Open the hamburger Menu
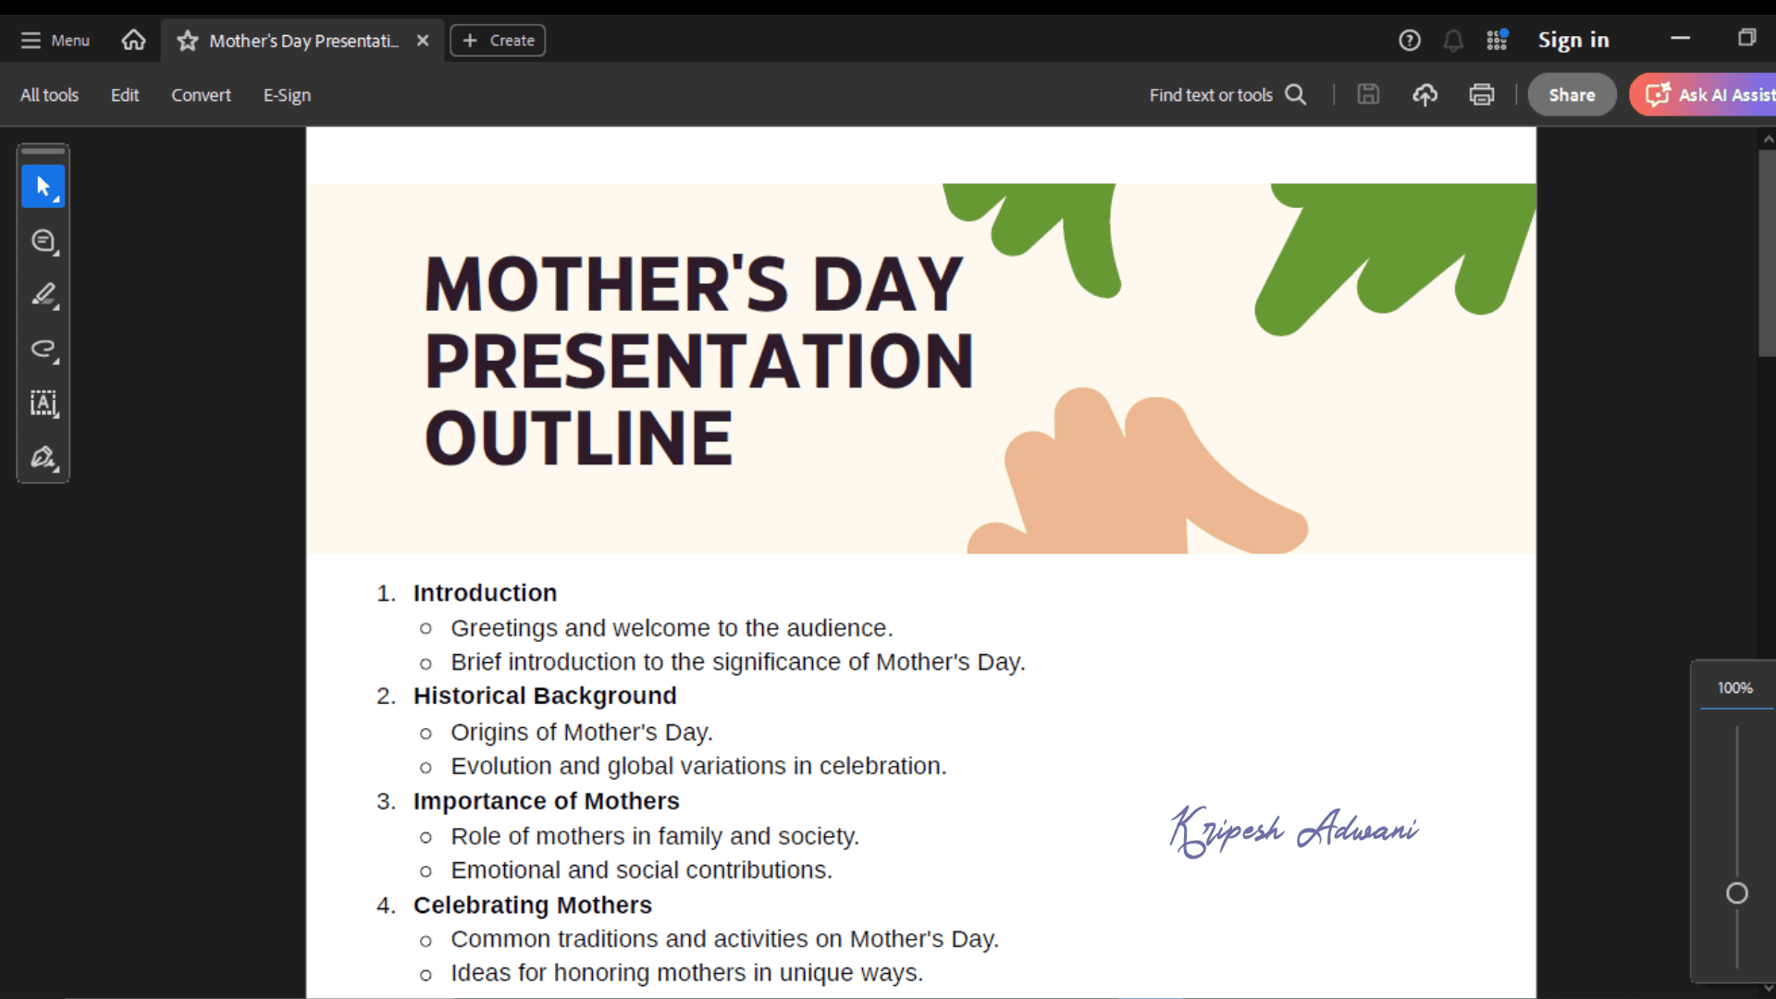The image size is (1776, 999). [x=55, y=41]
